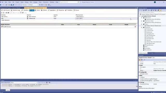
Task: Open the Show output from dropdown
Action: pyautogui.click(x=24, y=83)
